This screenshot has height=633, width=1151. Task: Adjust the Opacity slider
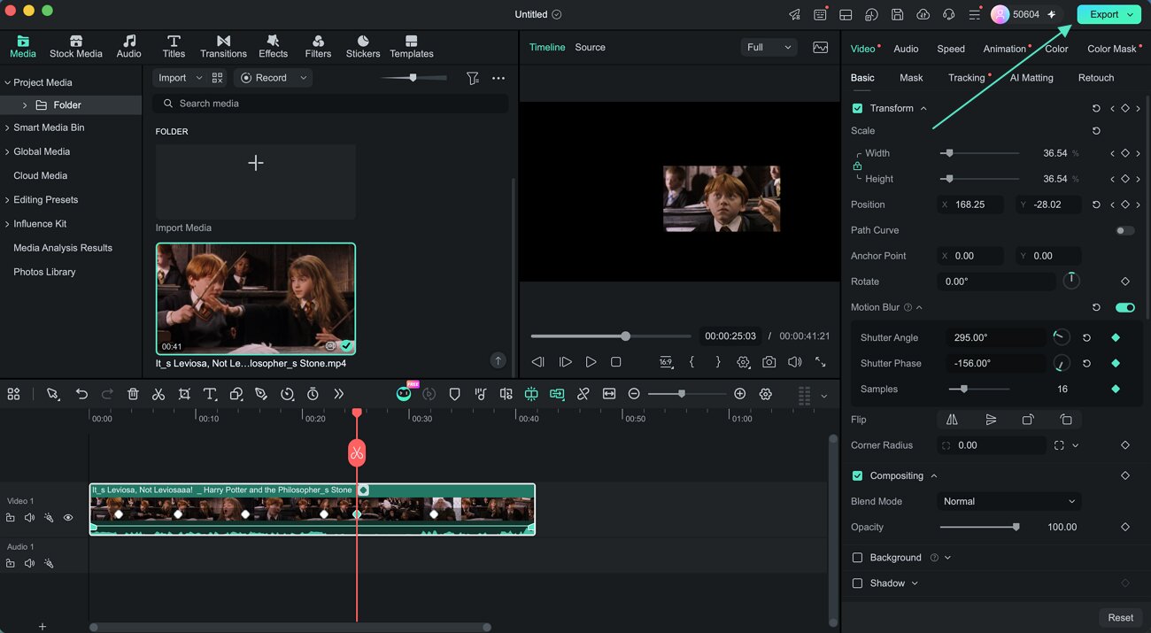tap(979, 527)
